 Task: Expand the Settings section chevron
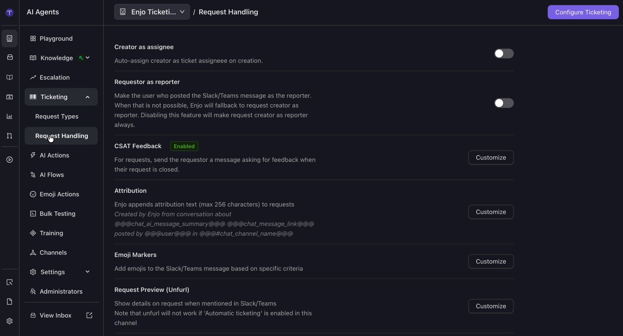(x=88, y=272)
